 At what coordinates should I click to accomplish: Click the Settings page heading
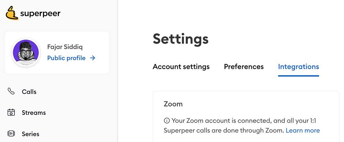[181, 39]
